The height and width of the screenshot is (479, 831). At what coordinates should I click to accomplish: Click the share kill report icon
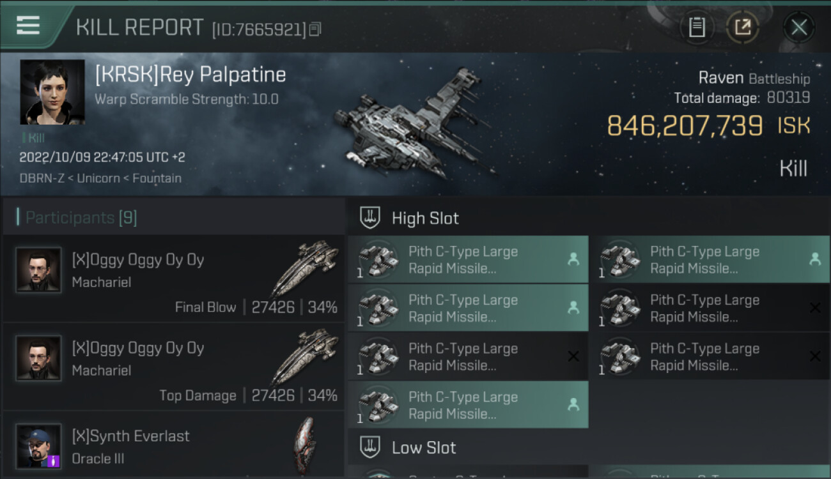tap(742, 27)
